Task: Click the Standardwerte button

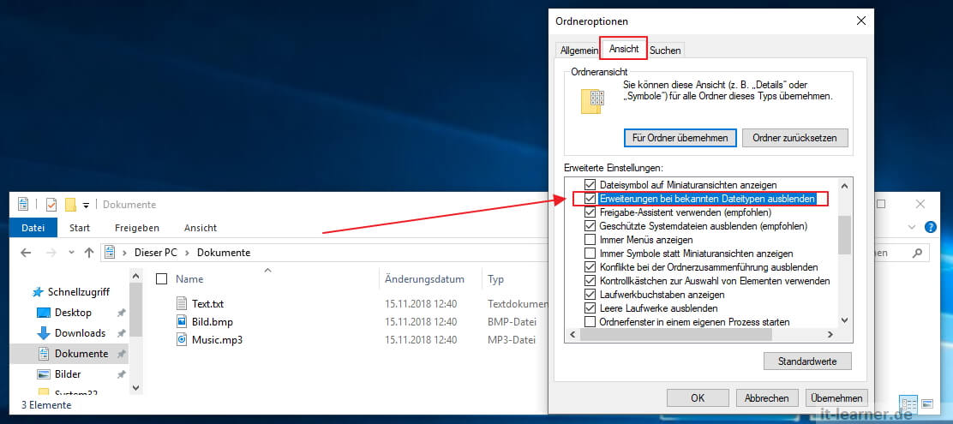Action: click(807, 361)
